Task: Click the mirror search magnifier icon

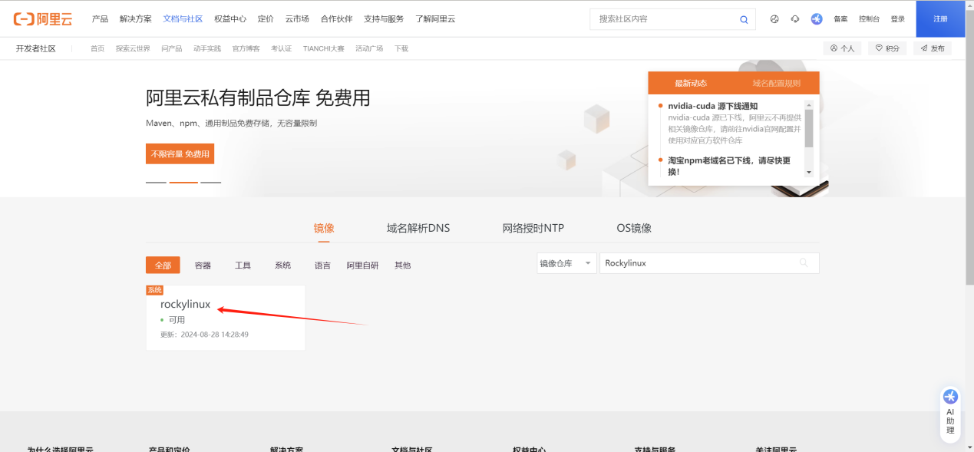Action: coord(804,263)
